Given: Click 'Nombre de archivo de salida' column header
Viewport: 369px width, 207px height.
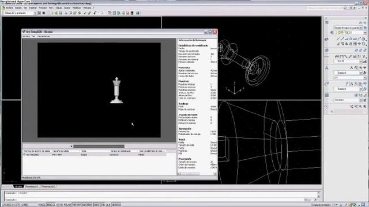Looking at the screenshot, I should 37,151.
